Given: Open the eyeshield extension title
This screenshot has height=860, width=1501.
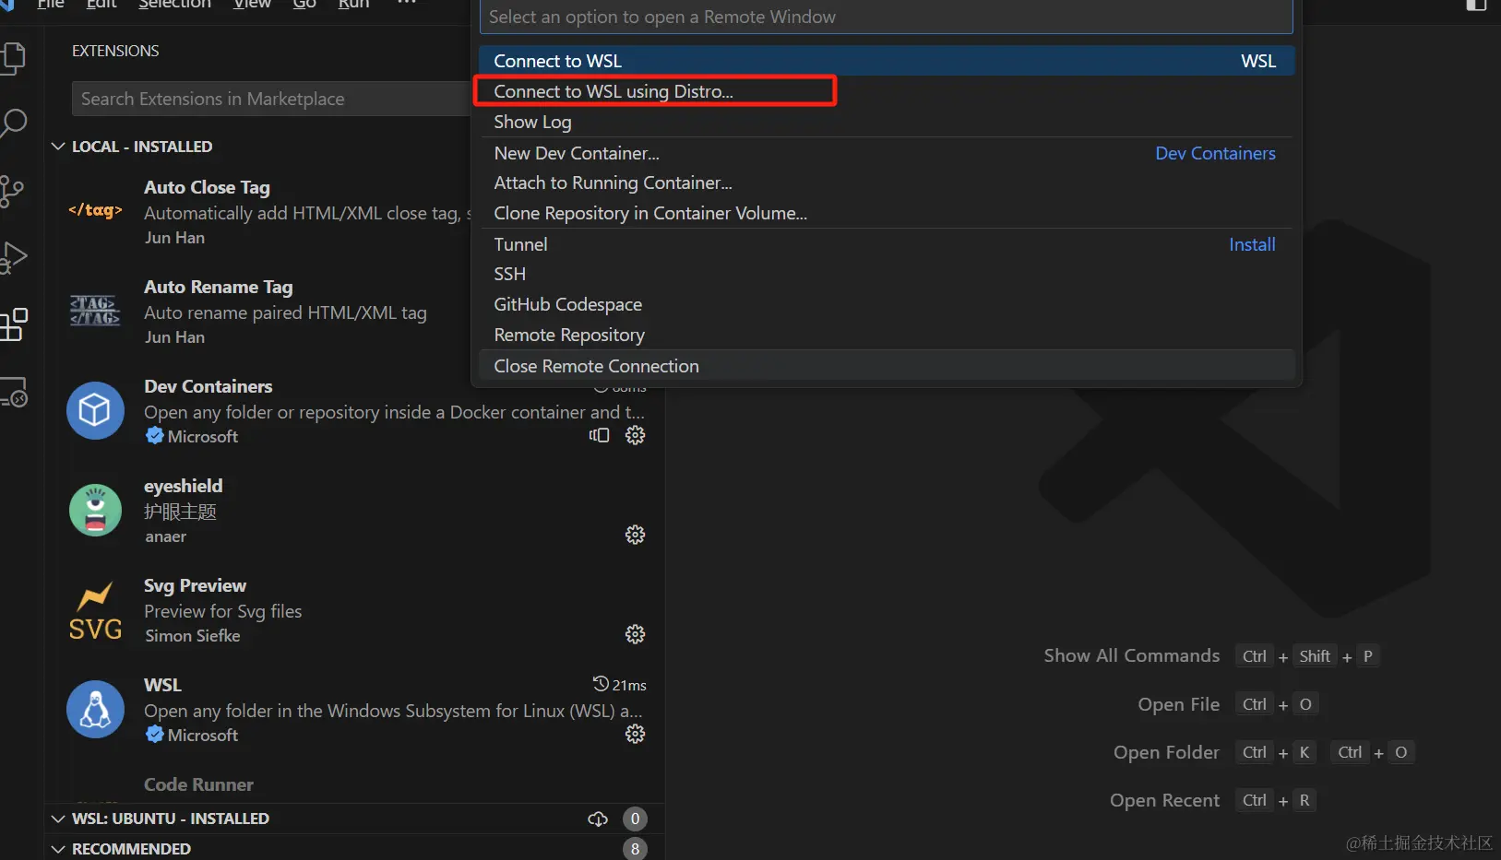Looking at the screenshot, I should coord(183,486).
